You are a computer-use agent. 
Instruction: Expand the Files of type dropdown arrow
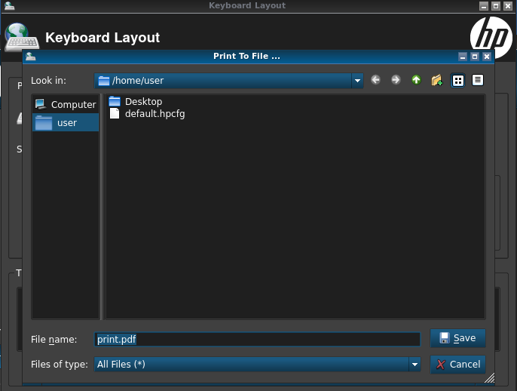(415, 365)
